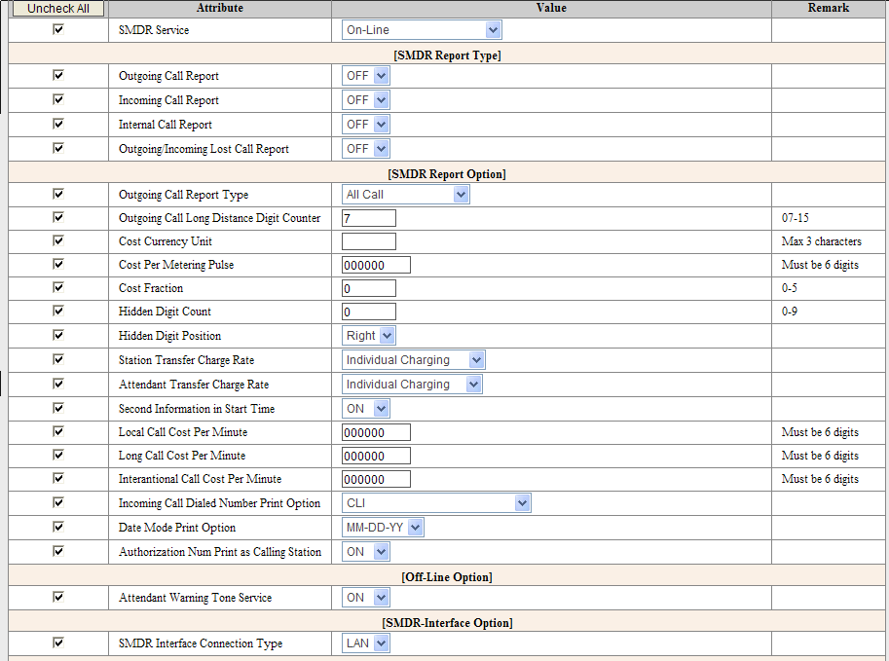Open the Date Mode Print Option dropdown
889x661 pixels.
(383, 528)
